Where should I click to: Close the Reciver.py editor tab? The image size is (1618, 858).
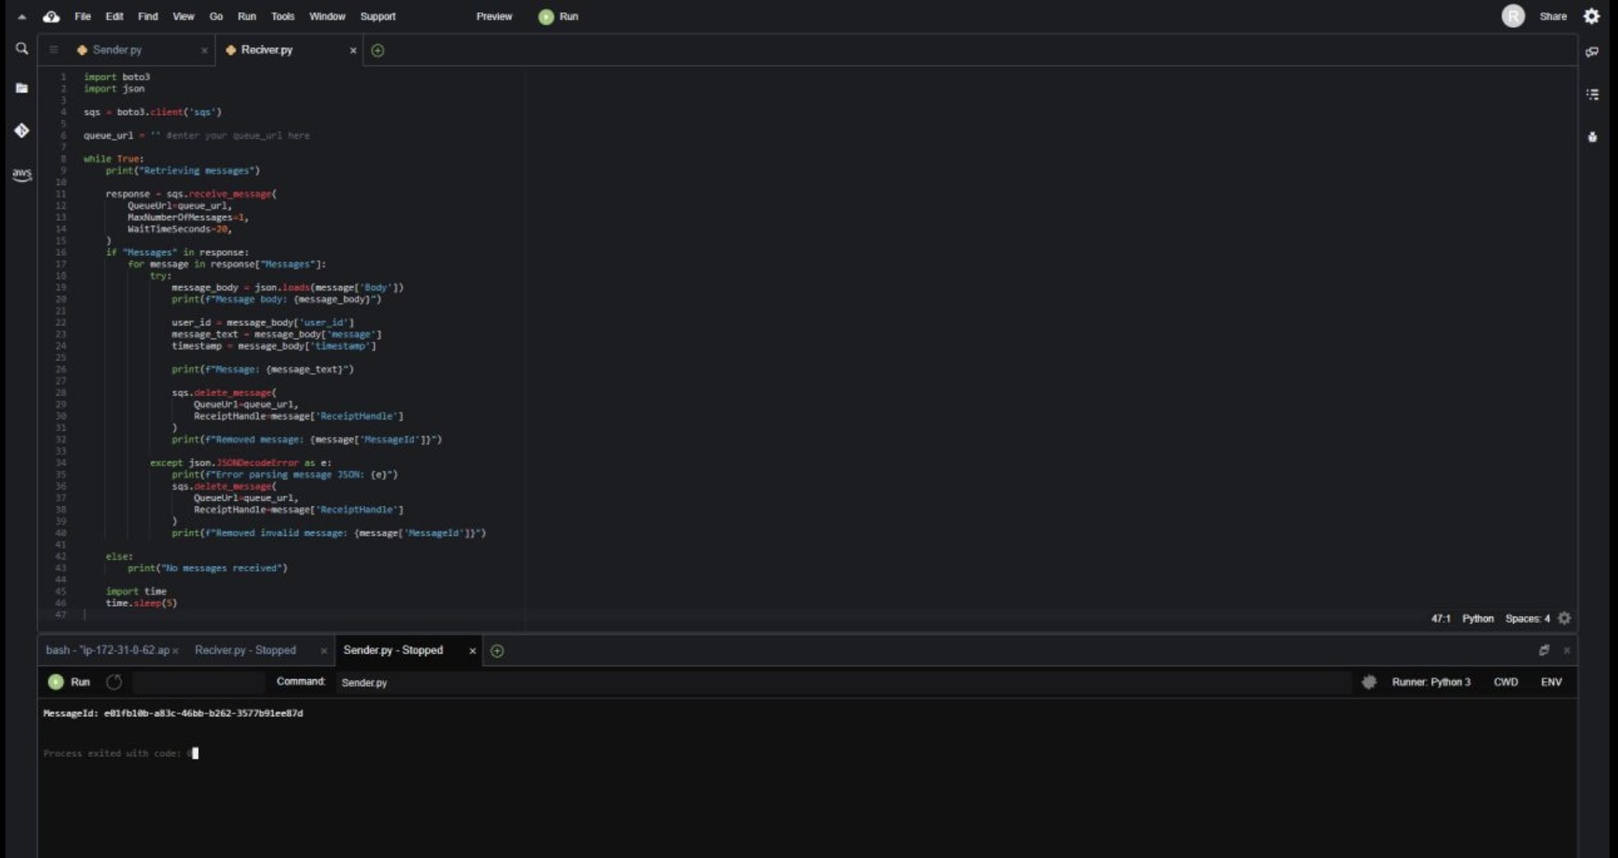coord(353,50)
